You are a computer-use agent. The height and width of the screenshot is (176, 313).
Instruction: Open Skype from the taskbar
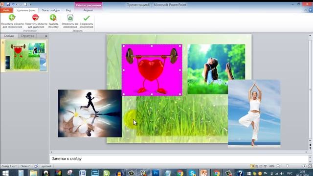[192, 173]
